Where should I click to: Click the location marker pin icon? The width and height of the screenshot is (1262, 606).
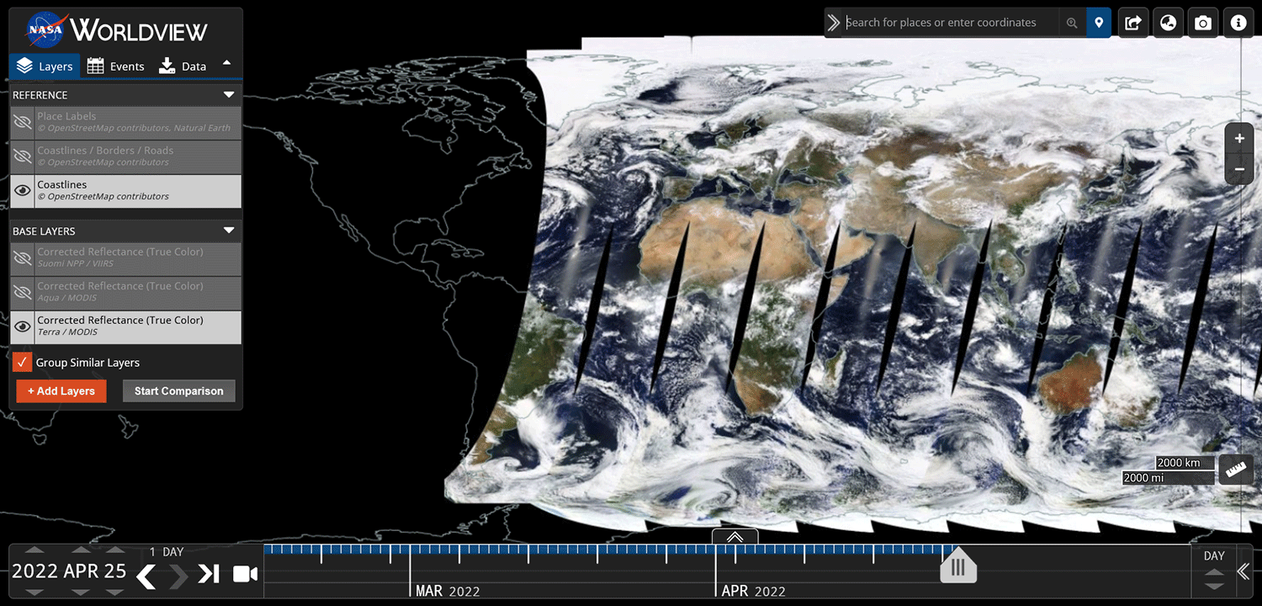point(1099,23)
